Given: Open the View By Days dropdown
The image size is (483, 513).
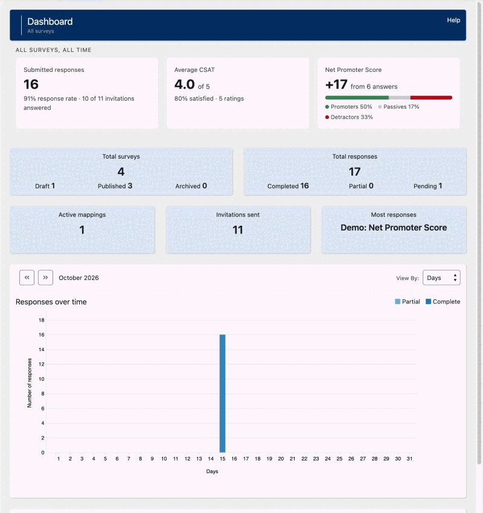Looking at the screenshot, I should pyautogui.click(x=441, y=278).
